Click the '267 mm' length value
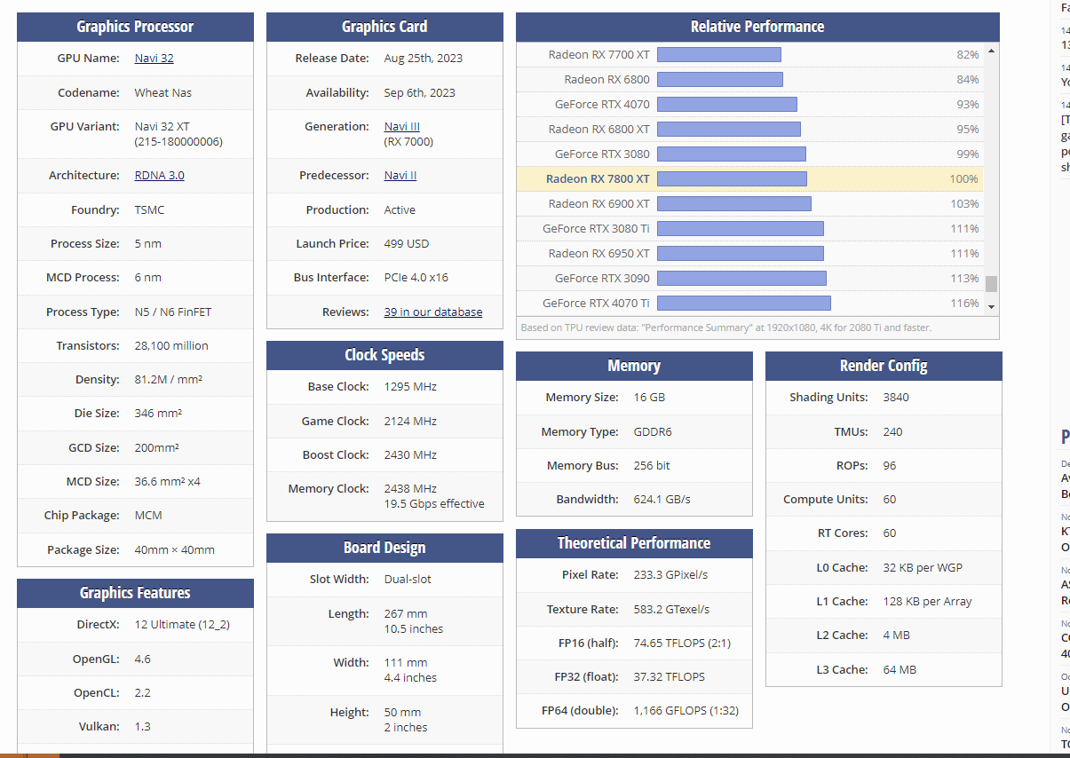Viewport: 1070px width, 758px height. tap(406, 614)
